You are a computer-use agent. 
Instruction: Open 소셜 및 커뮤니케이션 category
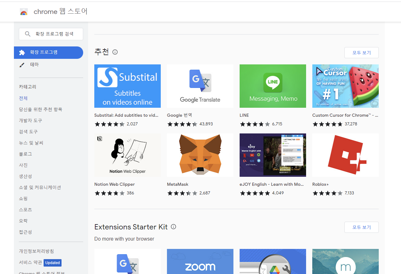coord(40,187)
